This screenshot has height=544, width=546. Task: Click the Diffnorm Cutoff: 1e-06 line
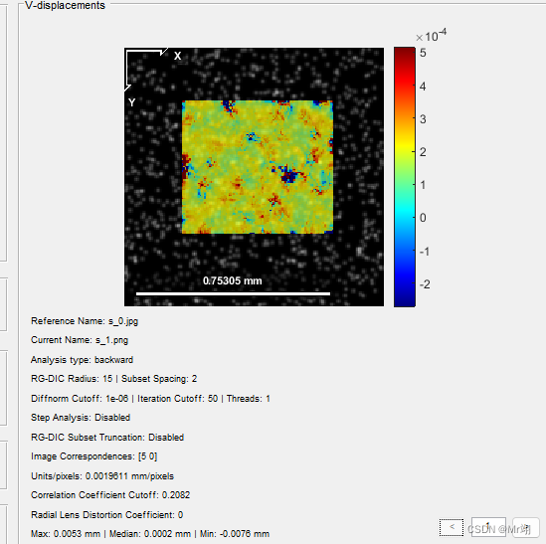click(x=150, y=399)
